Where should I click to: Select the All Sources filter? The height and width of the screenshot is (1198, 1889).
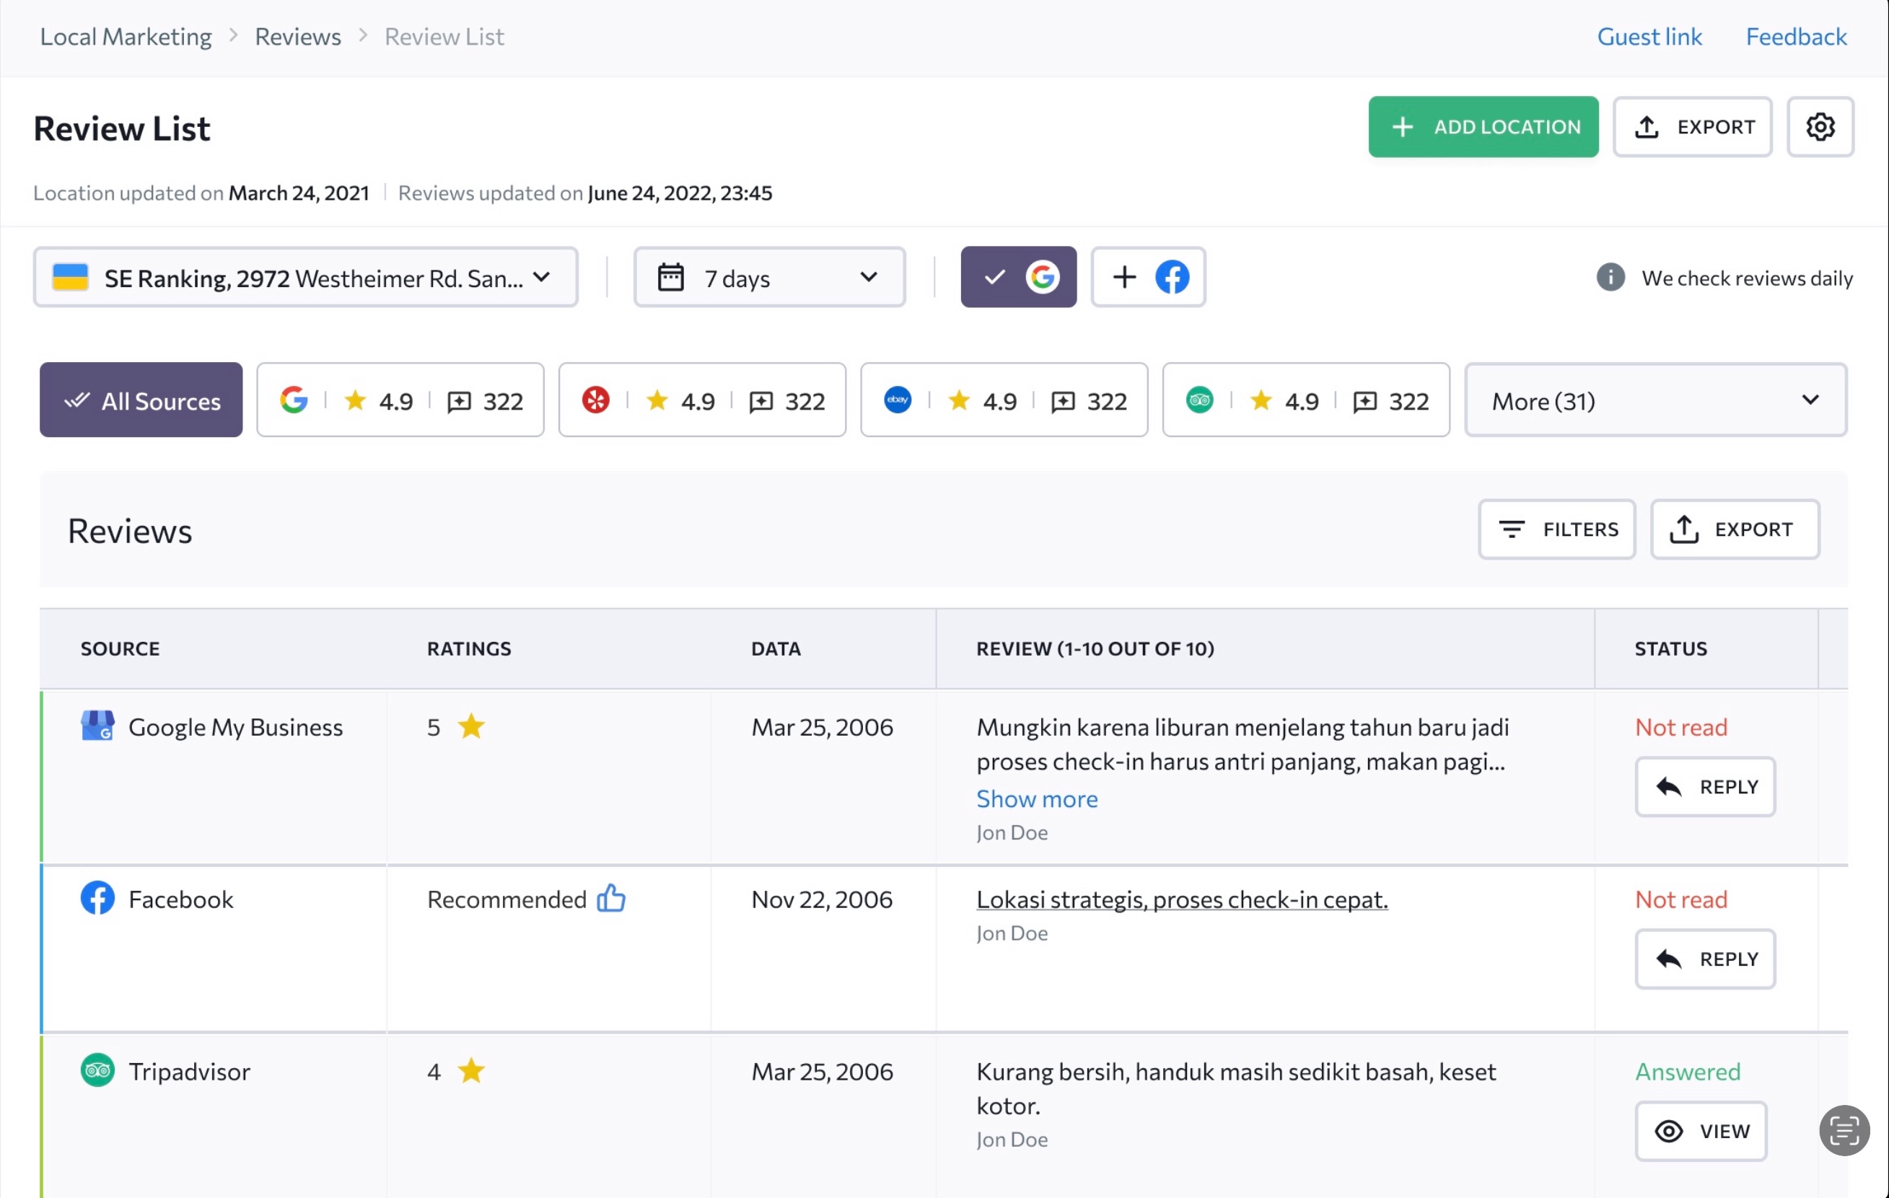pyautogui.click(x=141, y=400)
